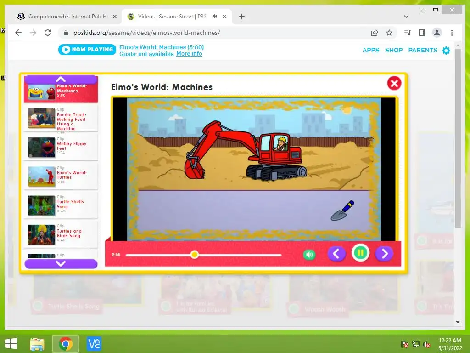Click the page vertical scrollbar
Image resolution: width=470 pixels, height=353 pixels.
458,138
